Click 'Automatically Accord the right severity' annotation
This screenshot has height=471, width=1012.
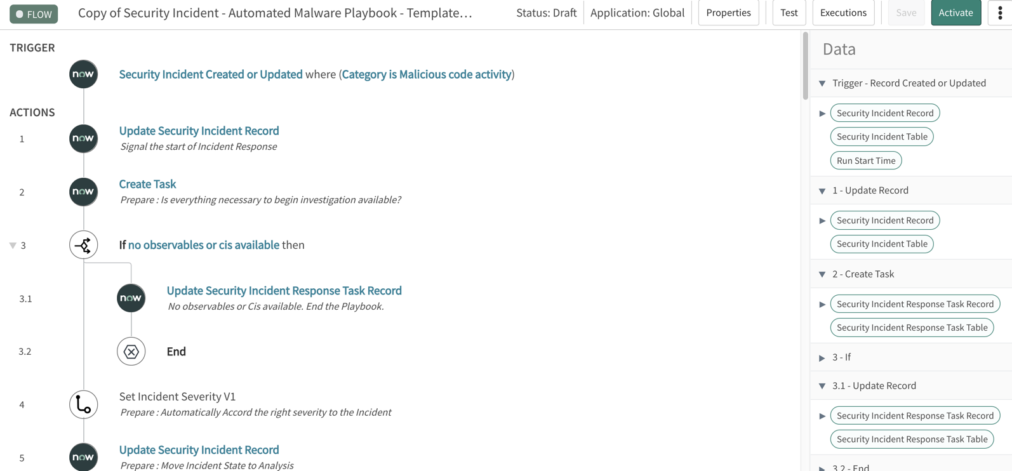point(255,413)
